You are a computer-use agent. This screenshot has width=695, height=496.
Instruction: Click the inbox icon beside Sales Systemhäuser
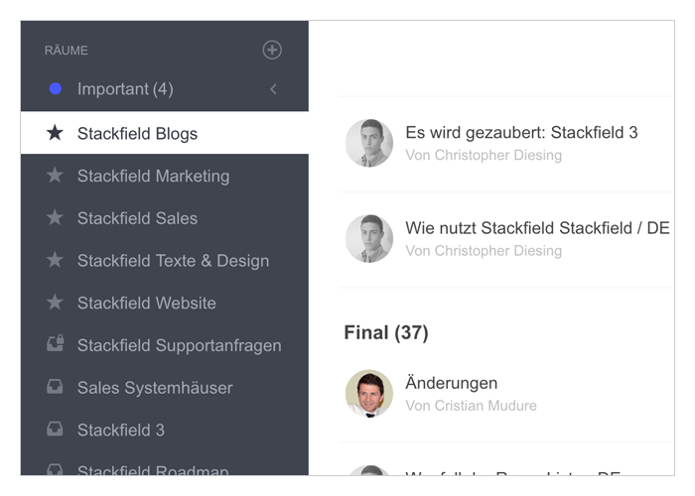click(55, 388)
